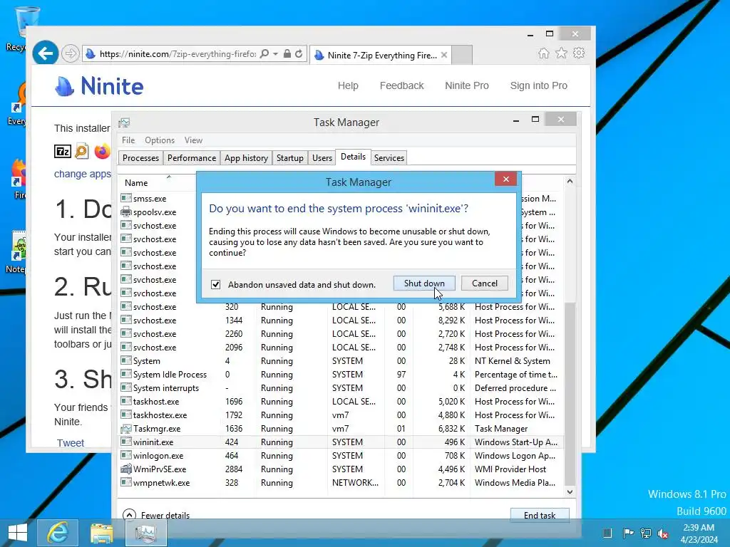Image resolution: width=730 pixels, height=547 pixels.
Task: Select the wmpnetwk.exe process row
Action: click(x=341, y=482)
